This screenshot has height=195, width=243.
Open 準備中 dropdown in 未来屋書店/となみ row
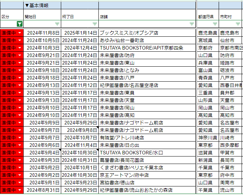pos(20,70)
